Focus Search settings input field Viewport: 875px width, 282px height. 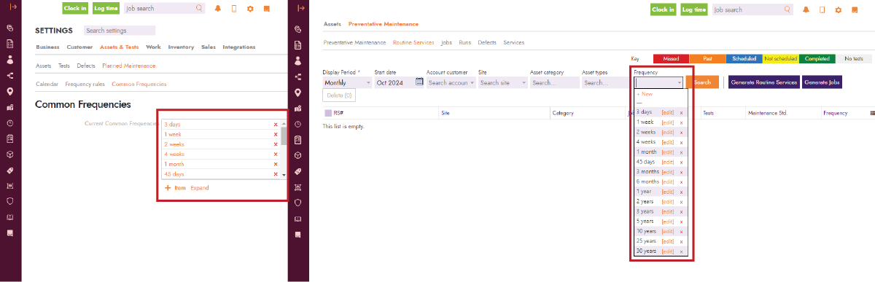pyautogui.click(x=119, y=31)
